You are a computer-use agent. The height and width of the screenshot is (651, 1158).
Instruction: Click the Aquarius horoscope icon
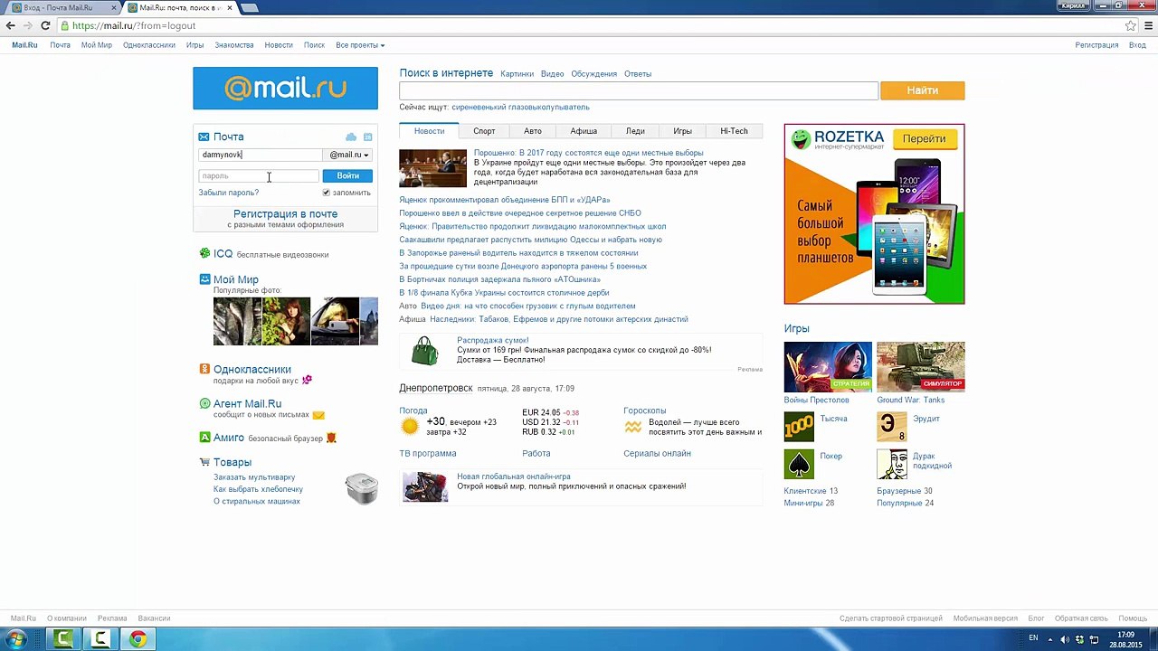tap(632, 427)
